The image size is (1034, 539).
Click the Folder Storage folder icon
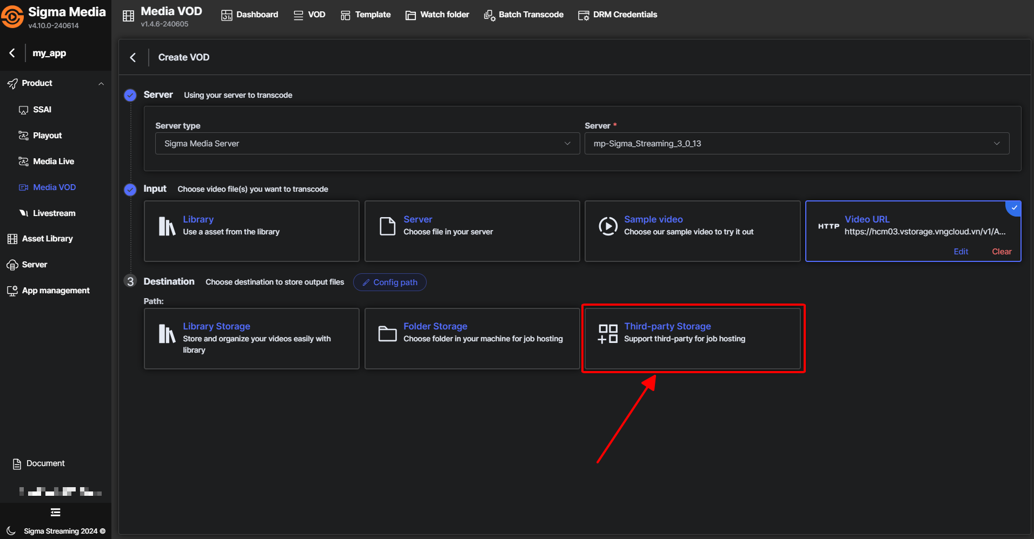pyautogui.click(x=387, y=333)
